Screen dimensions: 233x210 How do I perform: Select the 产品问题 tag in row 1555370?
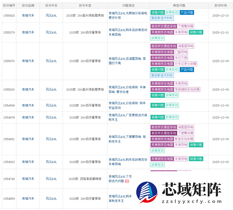pos(187,70)
